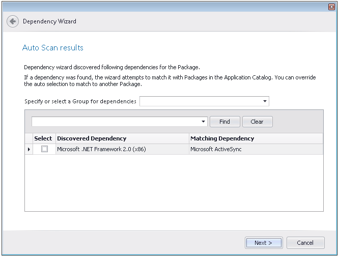
Task: Open the Group for dependencies dropdown arrow
Action: pyautogui.click(x=265, y=101)
